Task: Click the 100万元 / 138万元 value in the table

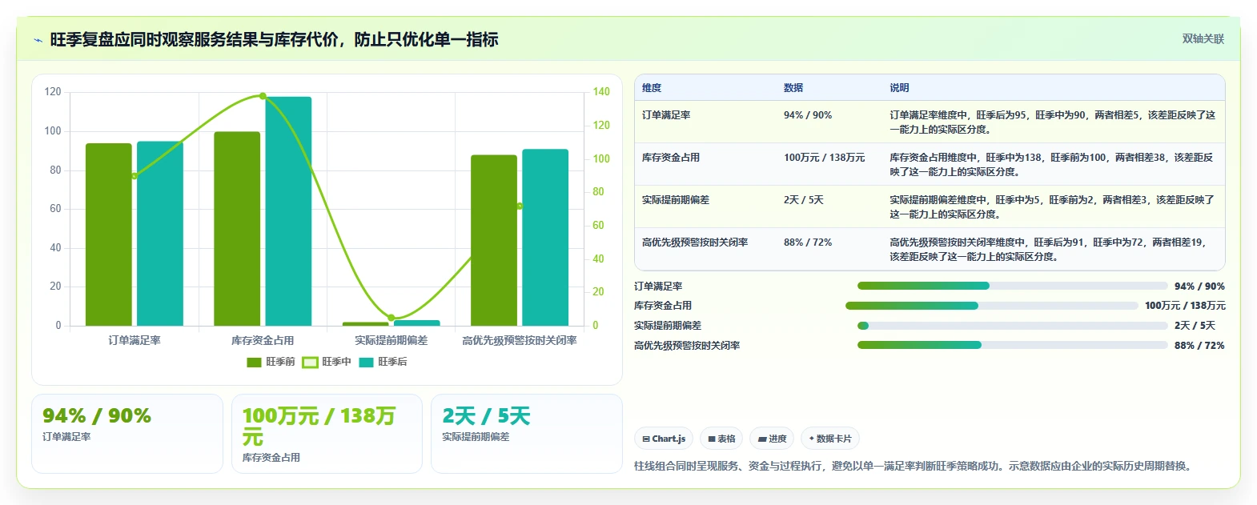Action: (825, 158)
